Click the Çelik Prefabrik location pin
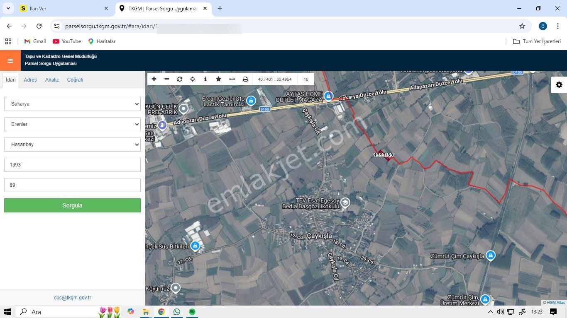The width and height of the screenshot is (567, 318). coord(183,109)
